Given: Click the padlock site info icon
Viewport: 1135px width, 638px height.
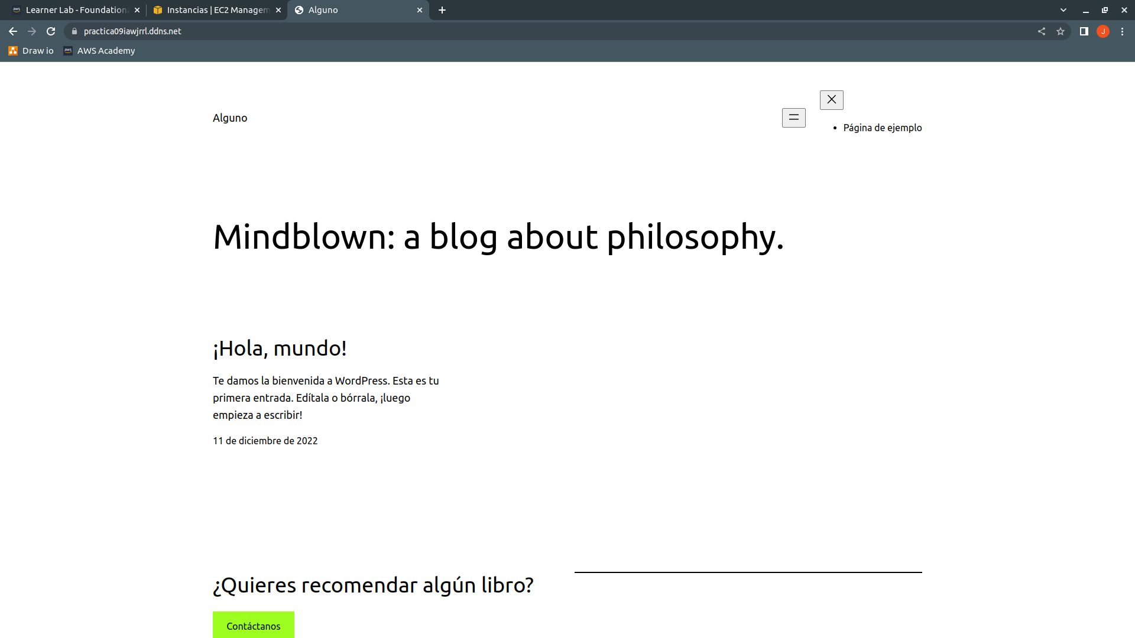Looking at the screenshot, I should [74, 31].
